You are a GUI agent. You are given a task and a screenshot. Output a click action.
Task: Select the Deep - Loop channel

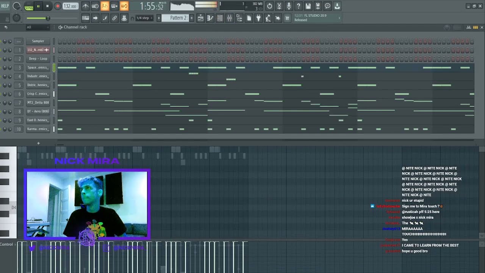click(38, 59)
